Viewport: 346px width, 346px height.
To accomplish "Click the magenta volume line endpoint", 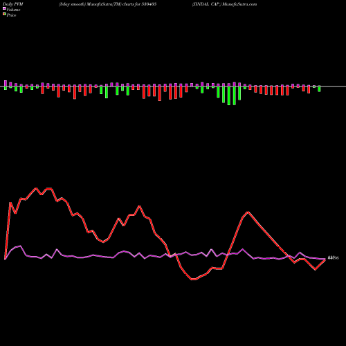I will (325, 259).
